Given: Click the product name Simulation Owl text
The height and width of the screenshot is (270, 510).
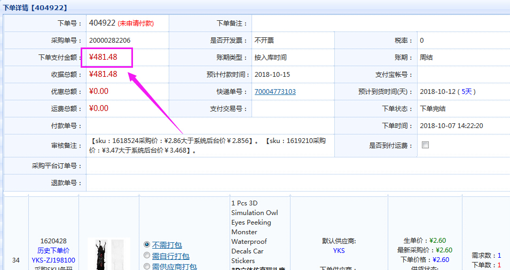Looking at the screenshot, I should [x=254, y=212].
